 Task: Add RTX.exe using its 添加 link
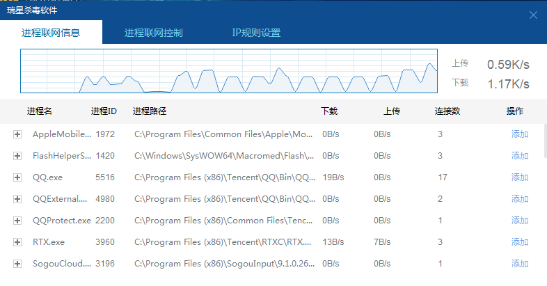click(x=520, y=242)
